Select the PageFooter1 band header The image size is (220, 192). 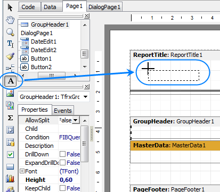pyautogui.click(x=175, y=188)
